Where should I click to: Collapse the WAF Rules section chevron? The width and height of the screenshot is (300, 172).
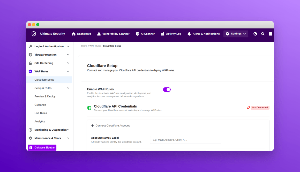68,71
